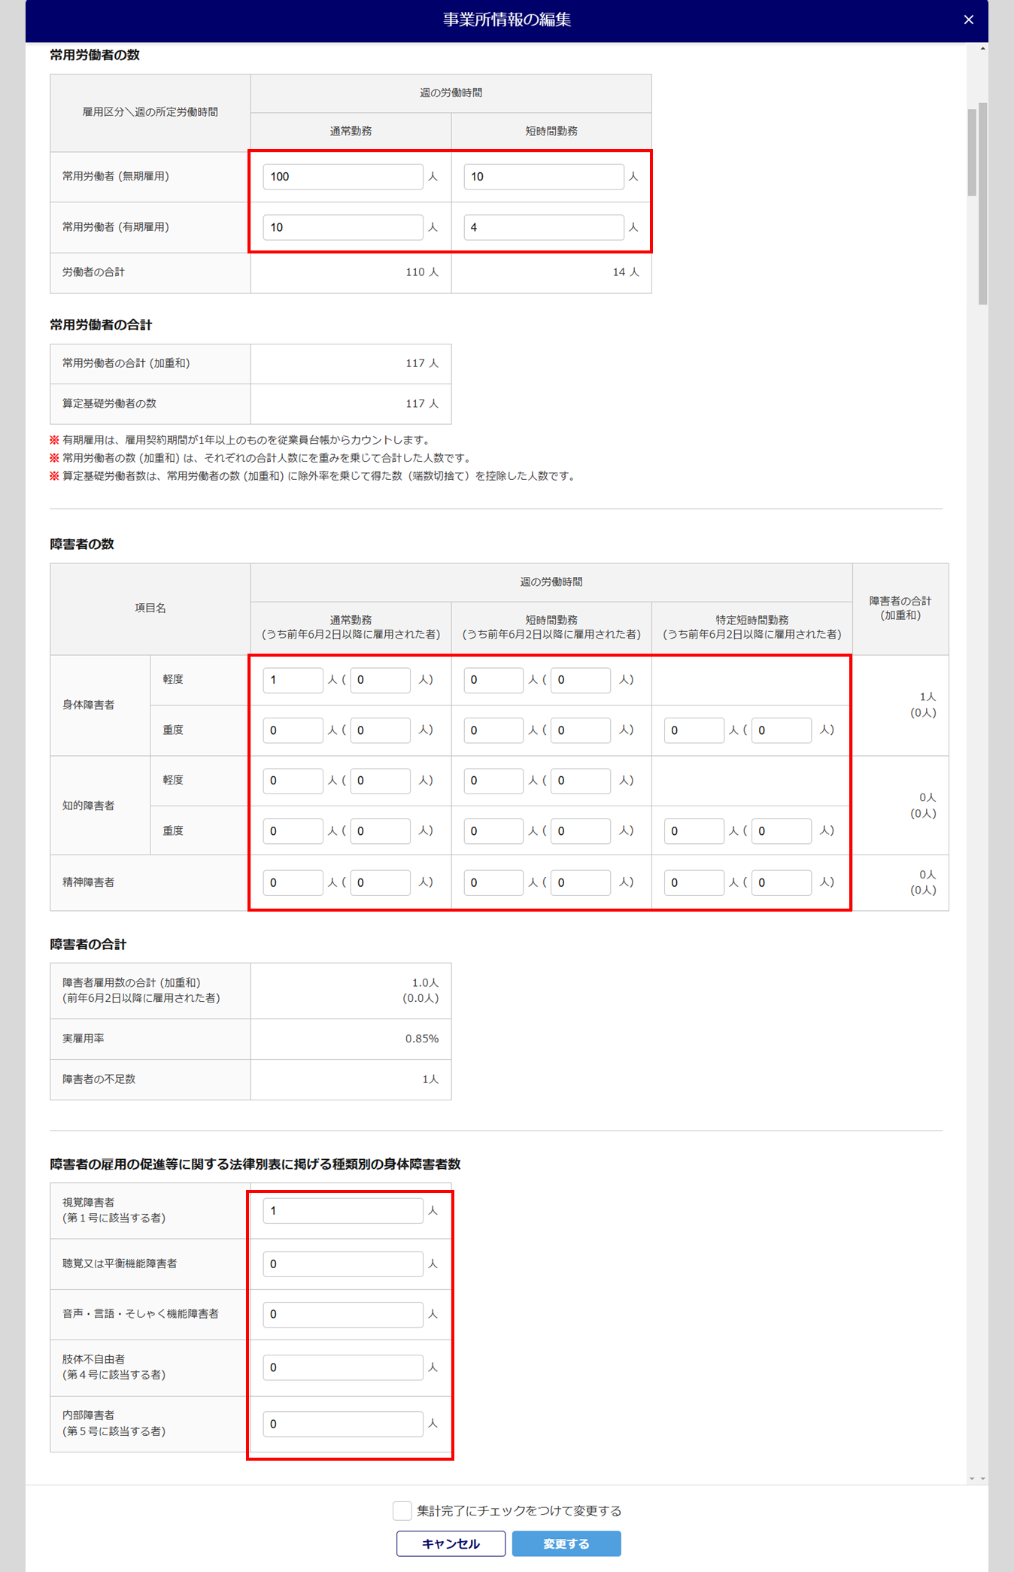The height and width of the screenshot is (1572, 1014).
Task: Select 無期雇用 通常勤務 field showing 100
Action: pyautogui.click(x=343, y=177)
